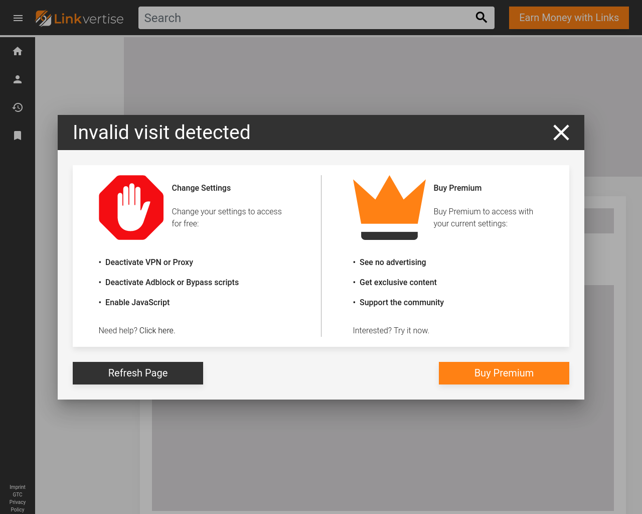Open the hamburger menu
Viewport: 642px width, 514px height.
tap(18, 18)
